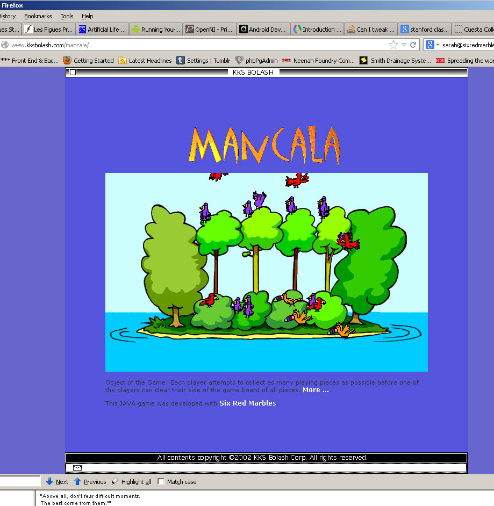The image size is (494, 506).
Task: Find Next match button
Action: pyautogui.click(x=57, y=482)
